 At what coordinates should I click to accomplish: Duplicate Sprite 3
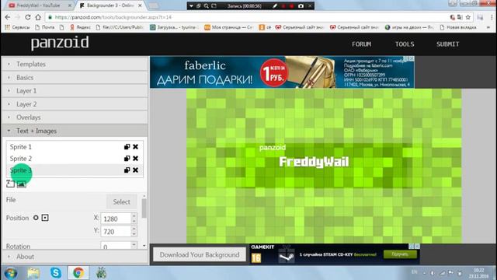click(x=127, y=170)
